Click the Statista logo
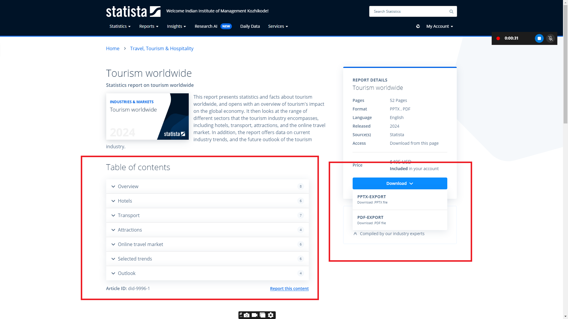 pos(133,12)
